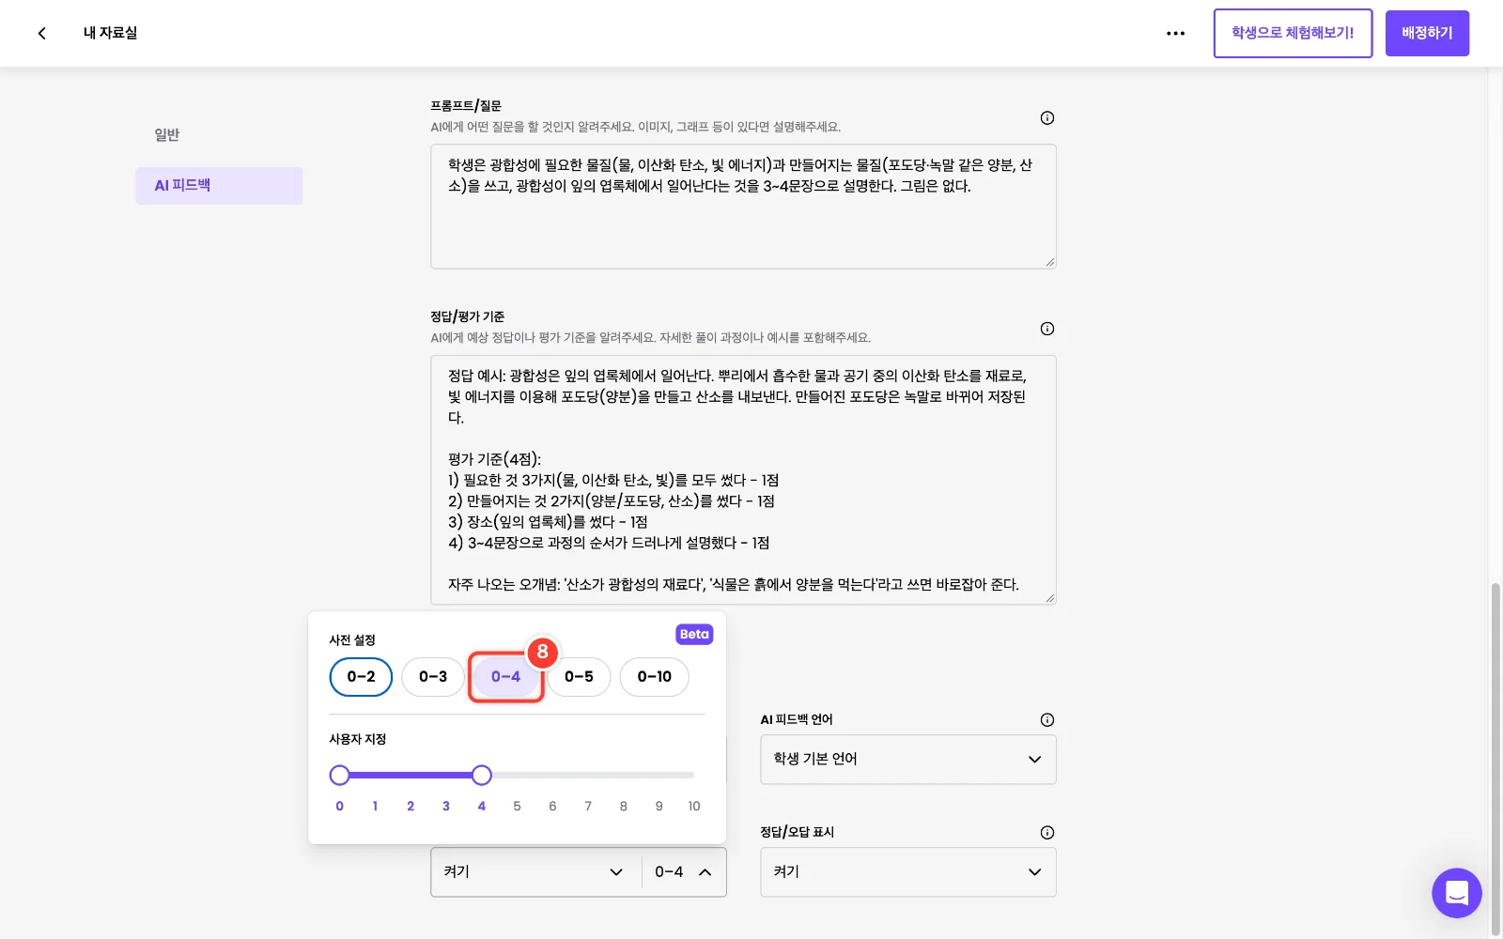1503x939 pixels.
Task: Click info icon beside 정답/오답 표시
Action: 1046,833
